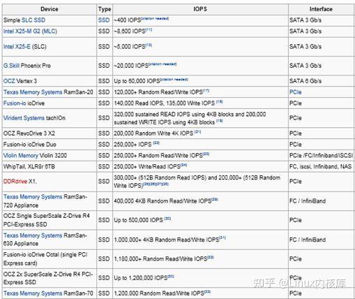Select 1,200,000 Random Read/Write IOPS RamSan-70 cell
This screenshot has width=355, height=299.
point(200,293)
